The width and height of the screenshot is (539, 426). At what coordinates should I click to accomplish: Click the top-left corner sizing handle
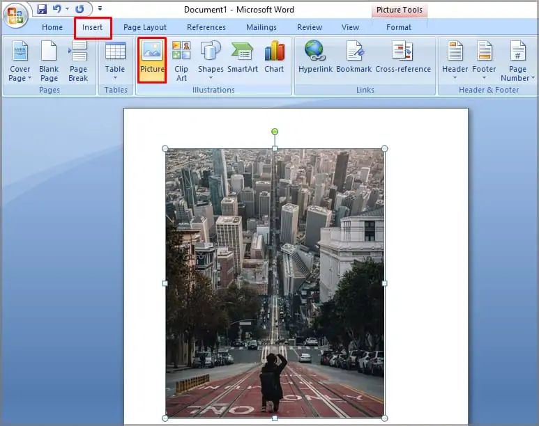[x=165, y=149]
